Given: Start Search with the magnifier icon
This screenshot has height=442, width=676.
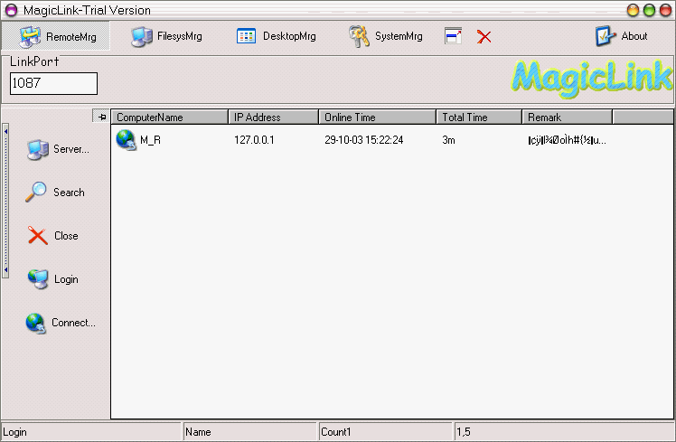Looking at the screenshot, I should (36, 192).
